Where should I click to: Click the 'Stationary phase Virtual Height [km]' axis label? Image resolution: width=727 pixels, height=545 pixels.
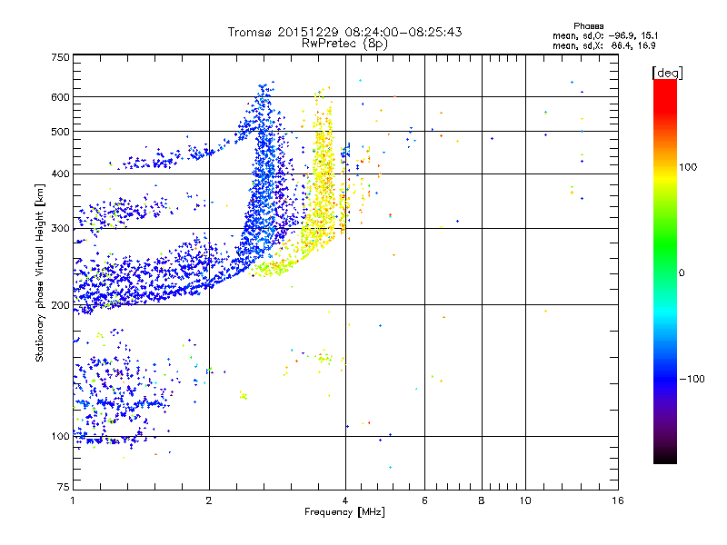(x=40, y=273)
